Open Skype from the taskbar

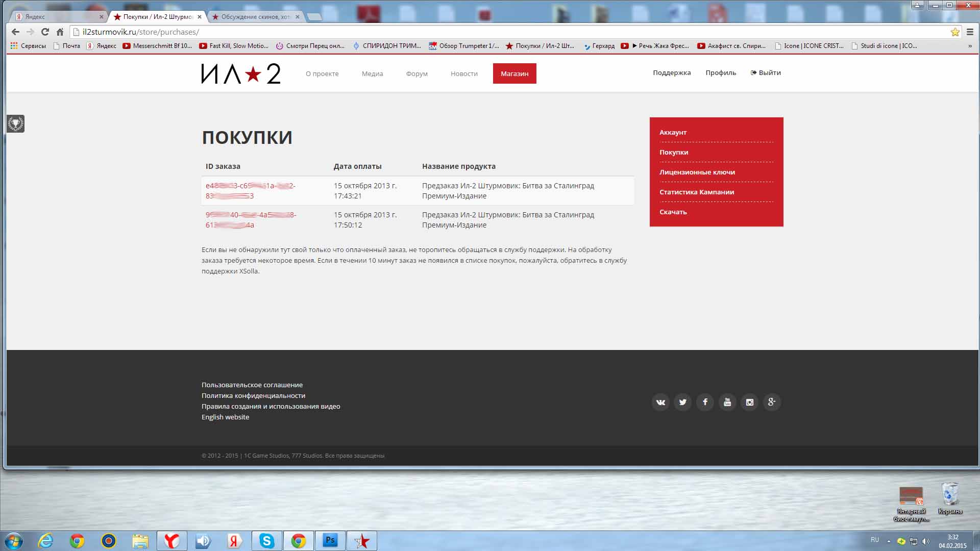click(x=266, y=541)
